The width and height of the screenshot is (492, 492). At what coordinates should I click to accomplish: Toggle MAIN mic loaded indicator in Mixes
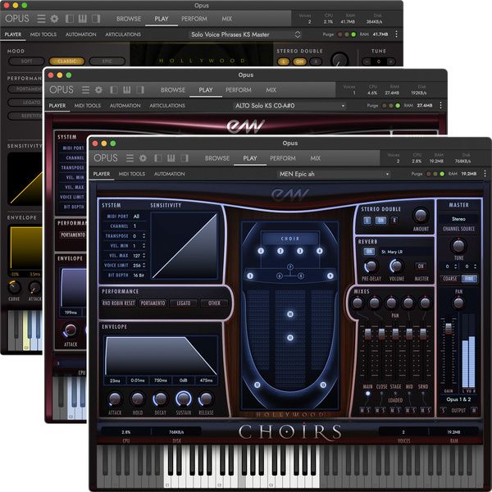coord(367,394)
